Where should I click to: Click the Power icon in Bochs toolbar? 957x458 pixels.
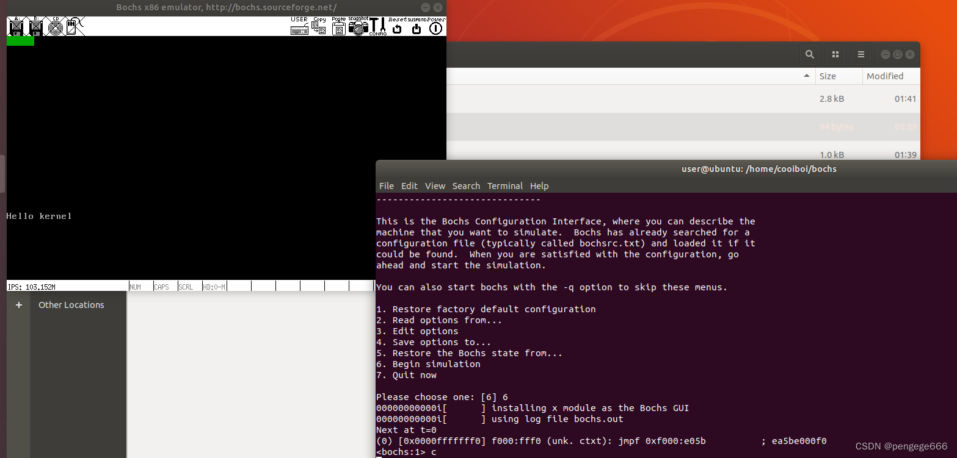point(436,26)
